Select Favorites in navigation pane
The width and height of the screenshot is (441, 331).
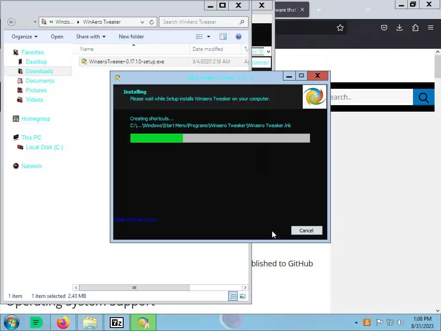point(33,52)
